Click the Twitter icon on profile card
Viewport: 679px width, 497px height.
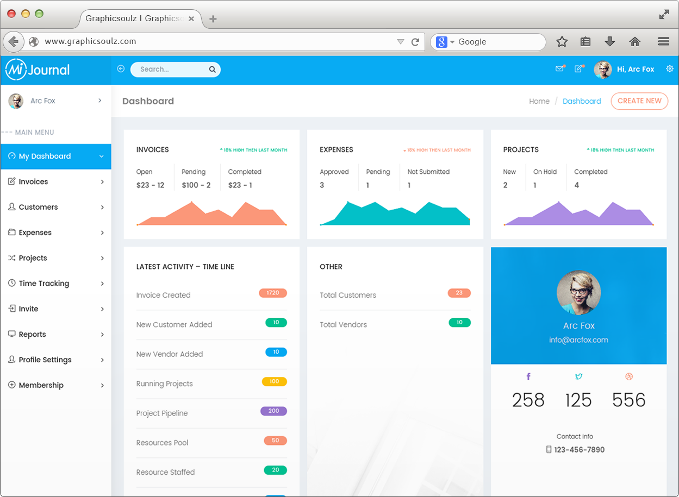coord(578,376)
